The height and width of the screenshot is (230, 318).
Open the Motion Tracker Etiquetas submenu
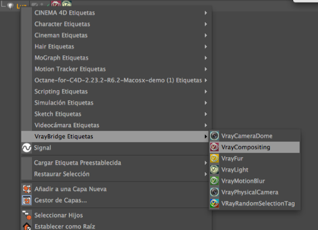click(x=117, y=69)
